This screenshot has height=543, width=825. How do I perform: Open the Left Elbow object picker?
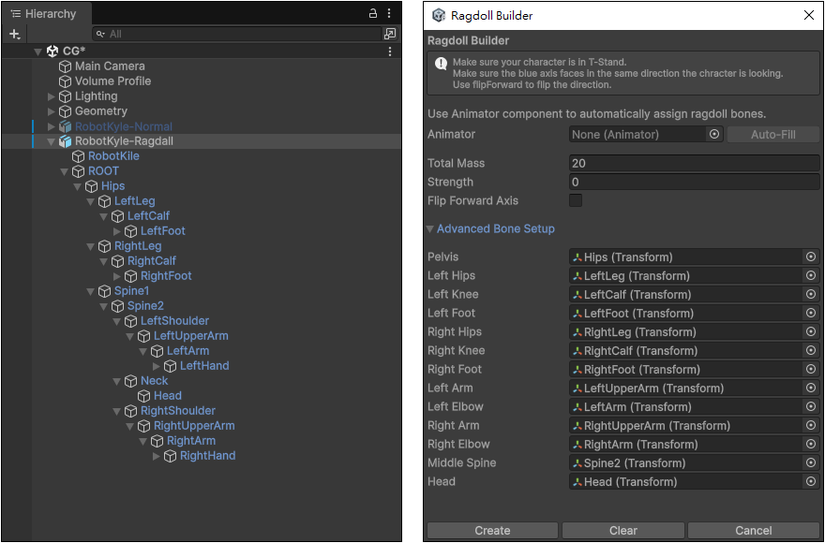(x=811, y=407)
